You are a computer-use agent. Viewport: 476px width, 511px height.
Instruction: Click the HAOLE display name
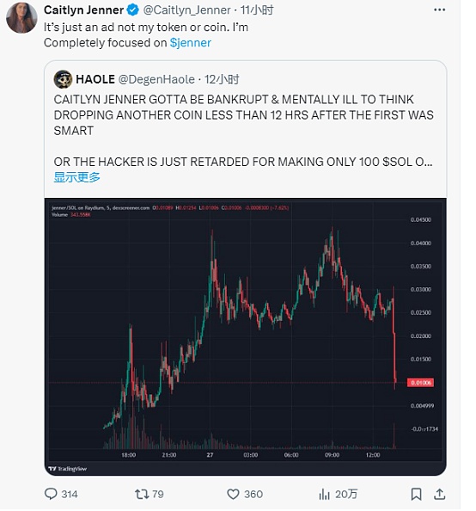(95, 79)
